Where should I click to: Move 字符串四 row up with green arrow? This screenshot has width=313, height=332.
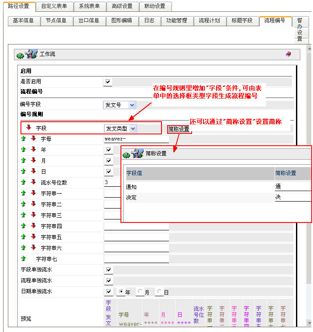click(23, 226)
